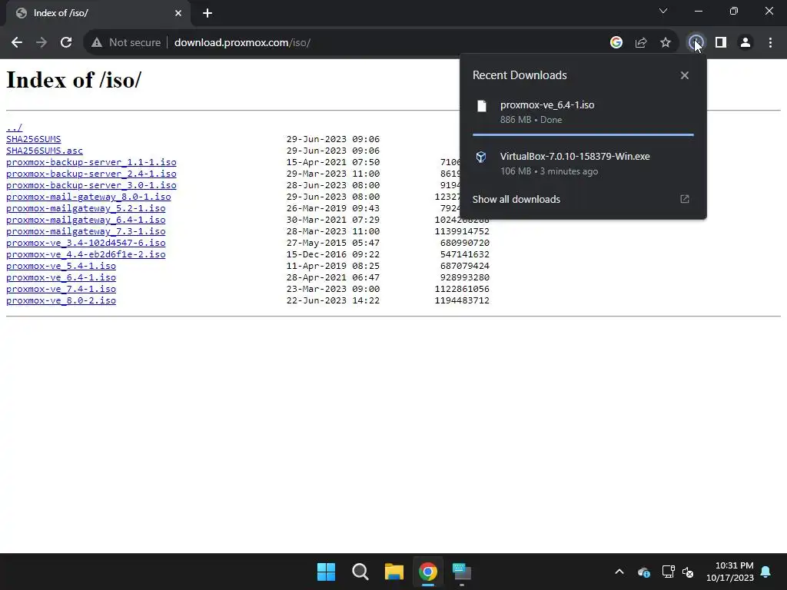
Task: Open downloaded proxmox-ve_6.4-1.iso in Recent Downloads
Action: (583, 112)
